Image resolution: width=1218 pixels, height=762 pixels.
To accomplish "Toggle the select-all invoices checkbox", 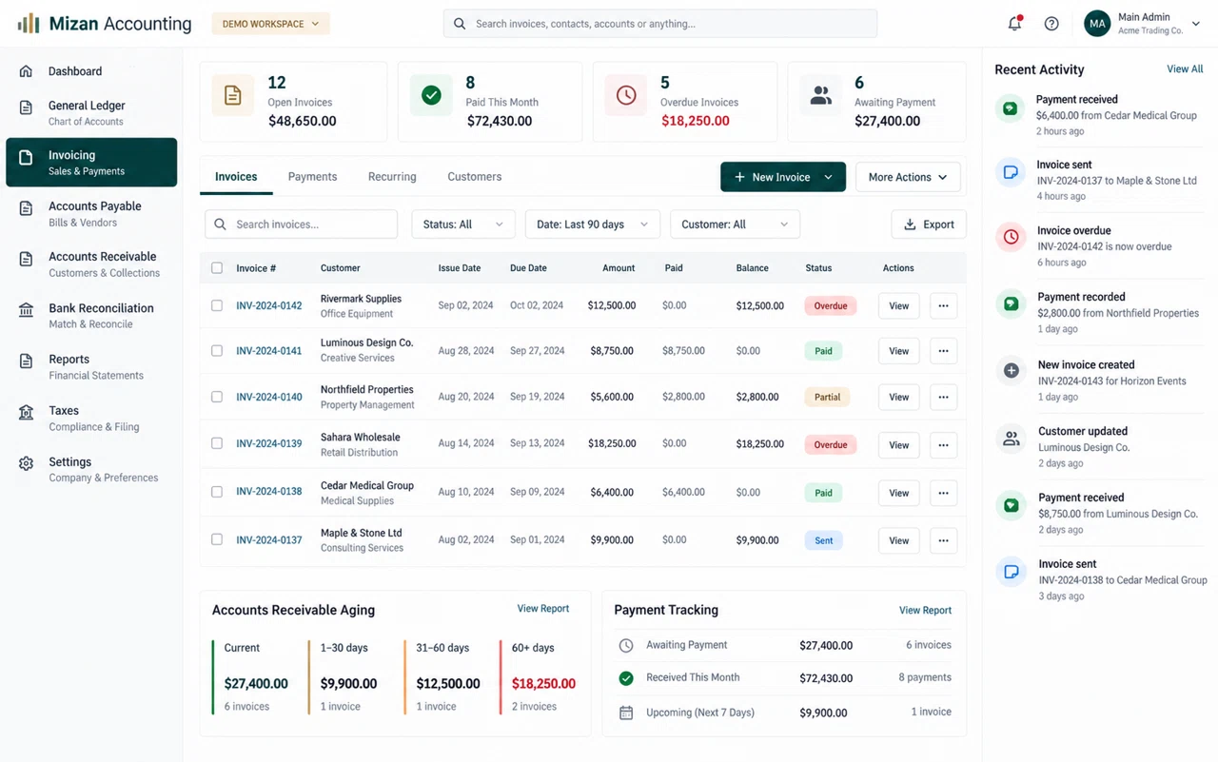I will tap(217, 268).
